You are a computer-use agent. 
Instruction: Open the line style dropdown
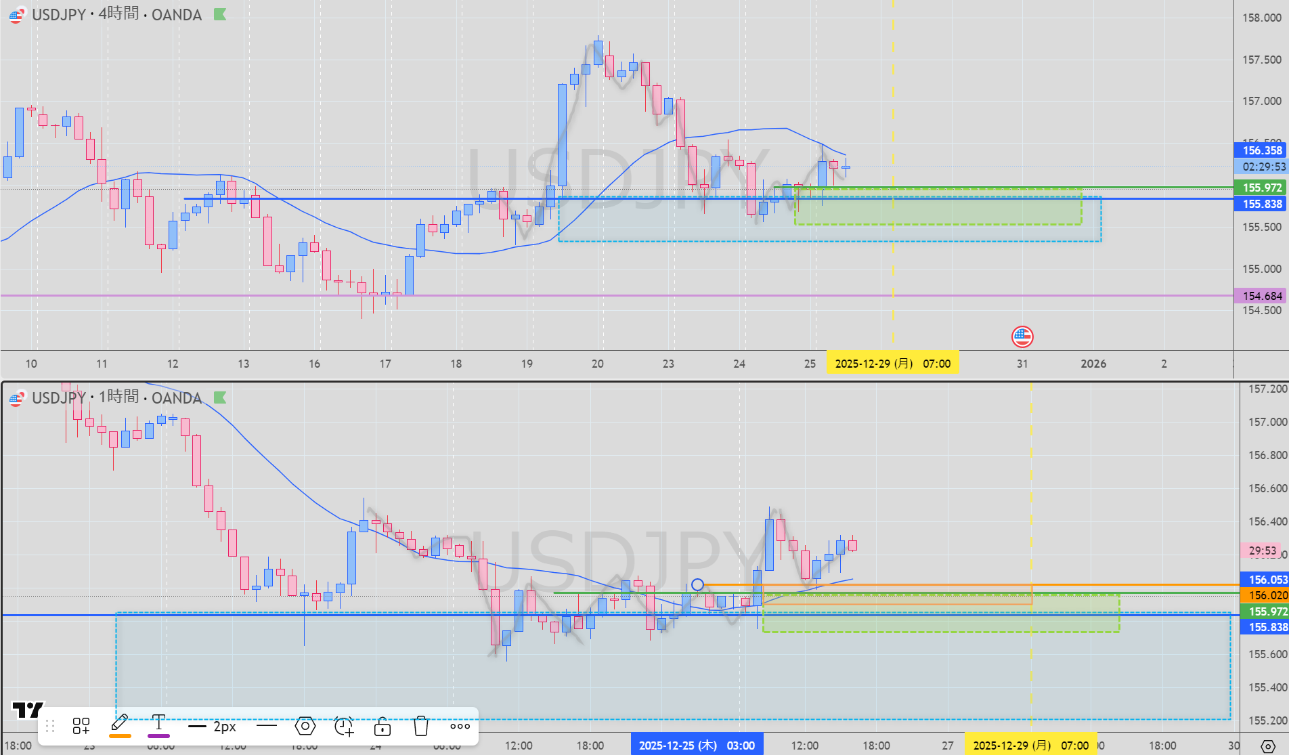[267, 726]
